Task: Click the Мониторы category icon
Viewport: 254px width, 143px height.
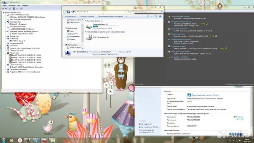Action: tap(8, 46)
